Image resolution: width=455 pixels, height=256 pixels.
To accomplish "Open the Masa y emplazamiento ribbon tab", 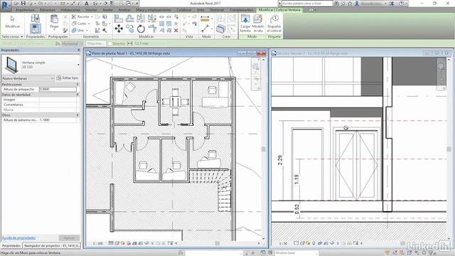I will pyautogui.click(x=154, y=10).
